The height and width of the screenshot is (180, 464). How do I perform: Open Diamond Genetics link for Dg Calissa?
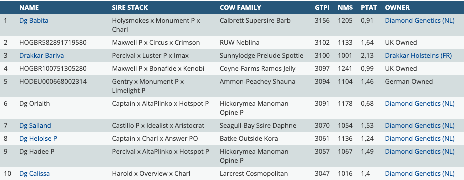(420, 174)
